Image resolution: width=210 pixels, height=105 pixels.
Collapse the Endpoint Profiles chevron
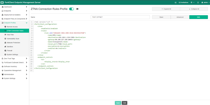pyautogui.click(x=27, y=23)
